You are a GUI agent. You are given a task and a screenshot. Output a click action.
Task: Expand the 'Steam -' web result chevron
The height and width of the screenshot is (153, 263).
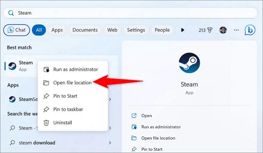click(x=110, y=128)
